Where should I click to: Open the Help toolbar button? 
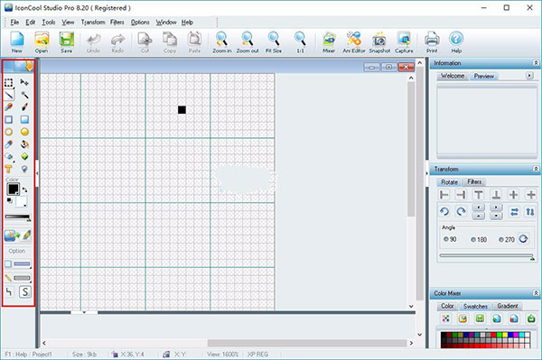pyautogui.click(x=456, y=42)
